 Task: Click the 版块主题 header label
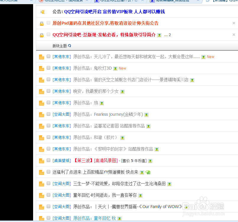60,46
